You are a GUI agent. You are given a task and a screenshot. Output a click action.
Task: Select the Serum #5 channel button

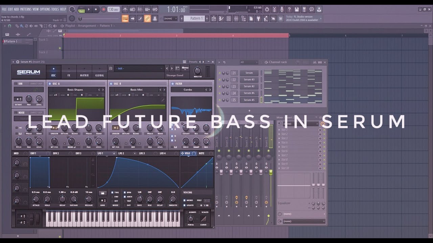pos(249,100)
